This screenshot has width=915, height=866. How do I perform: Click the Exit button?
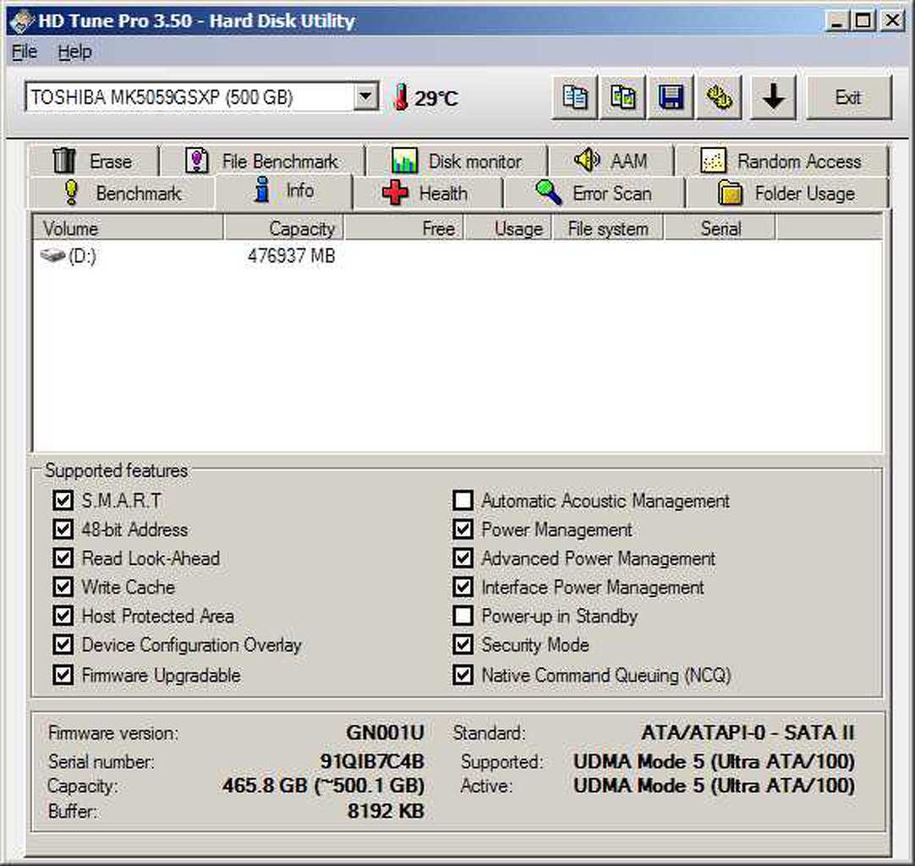point(849,97)
